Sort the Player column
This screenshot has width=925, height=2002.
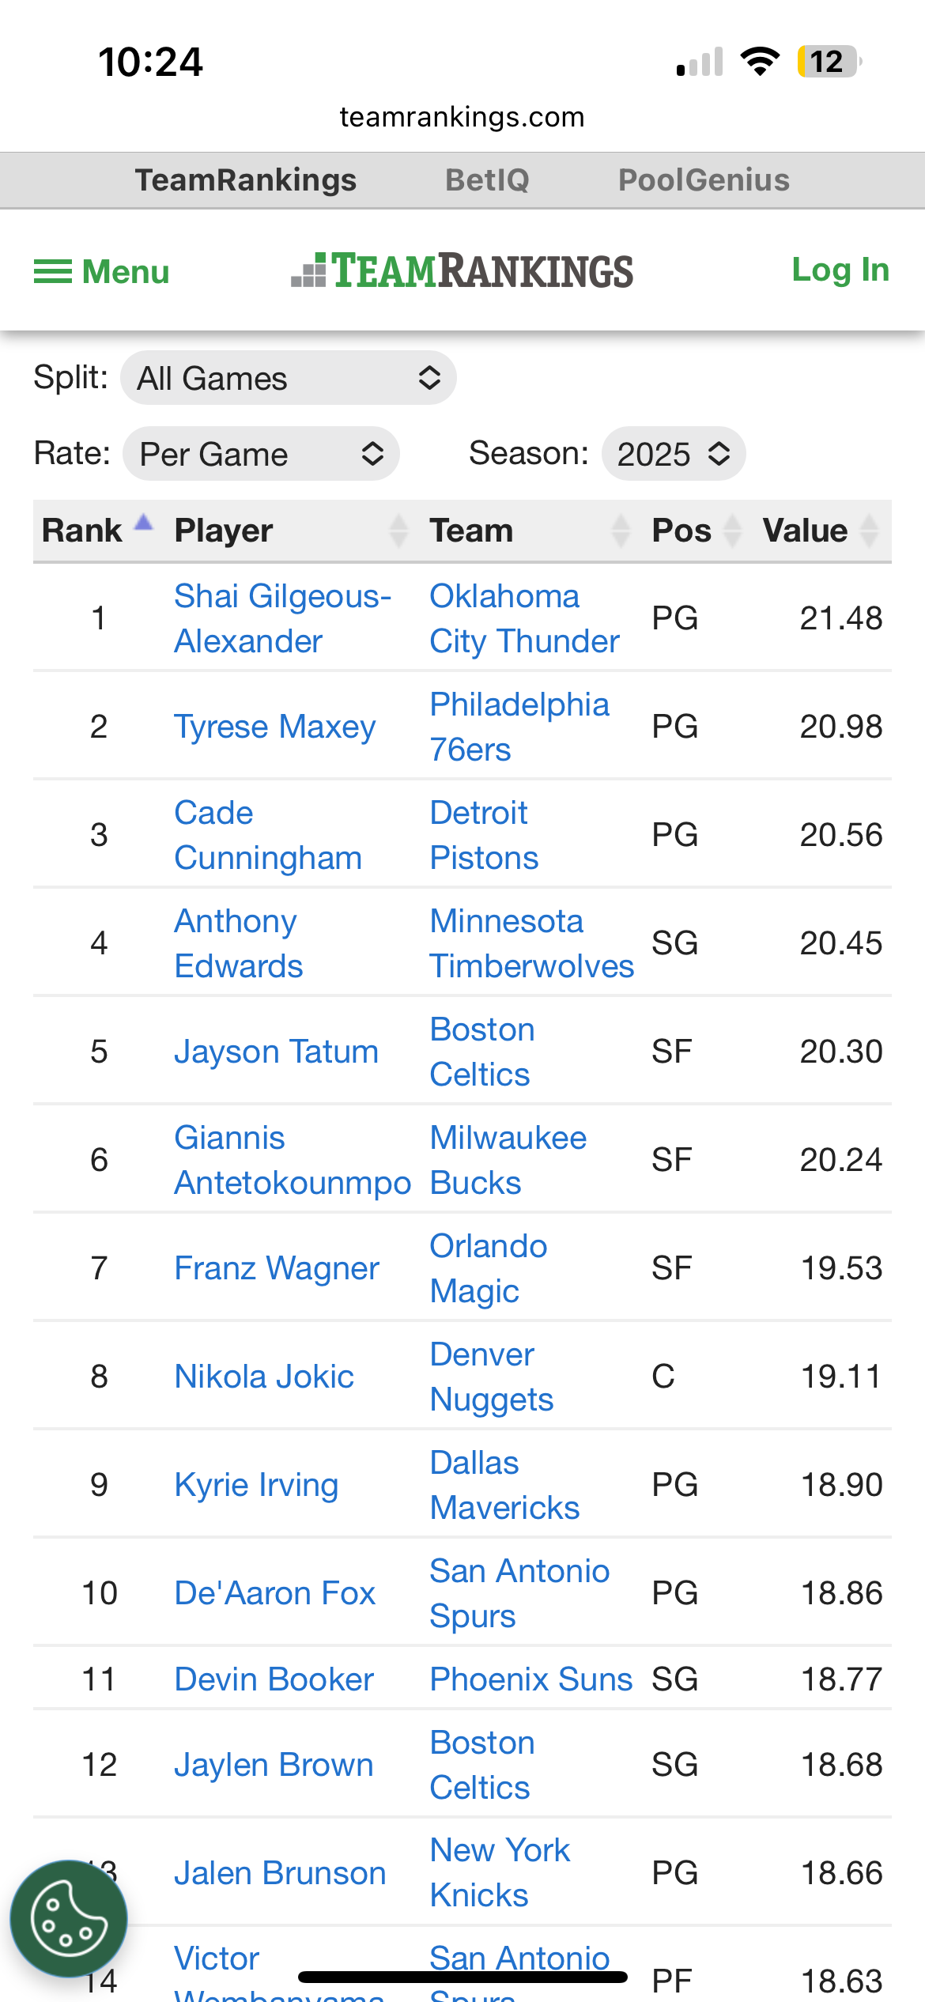399,531
